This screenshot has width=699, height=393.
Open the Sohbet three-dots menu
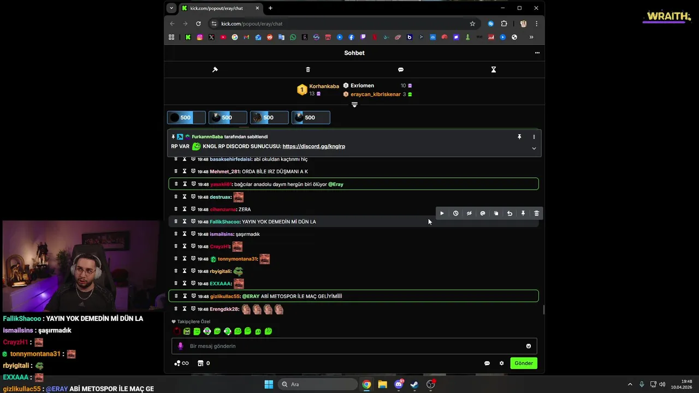[x=537, y=53]
